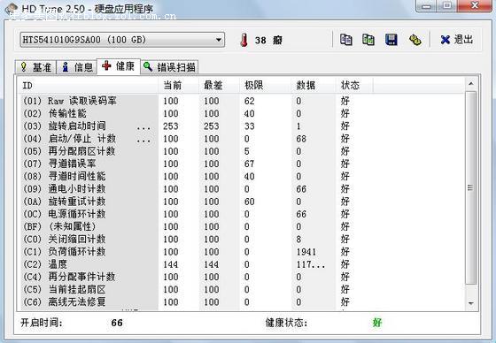Click the scroll up arrow of the list
496x343 pixels.
point(471,84)
